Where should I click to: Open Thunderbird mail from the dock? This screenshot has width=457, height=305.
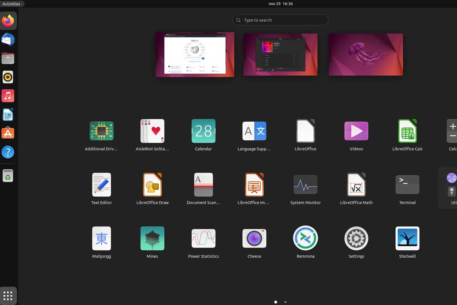8,39
